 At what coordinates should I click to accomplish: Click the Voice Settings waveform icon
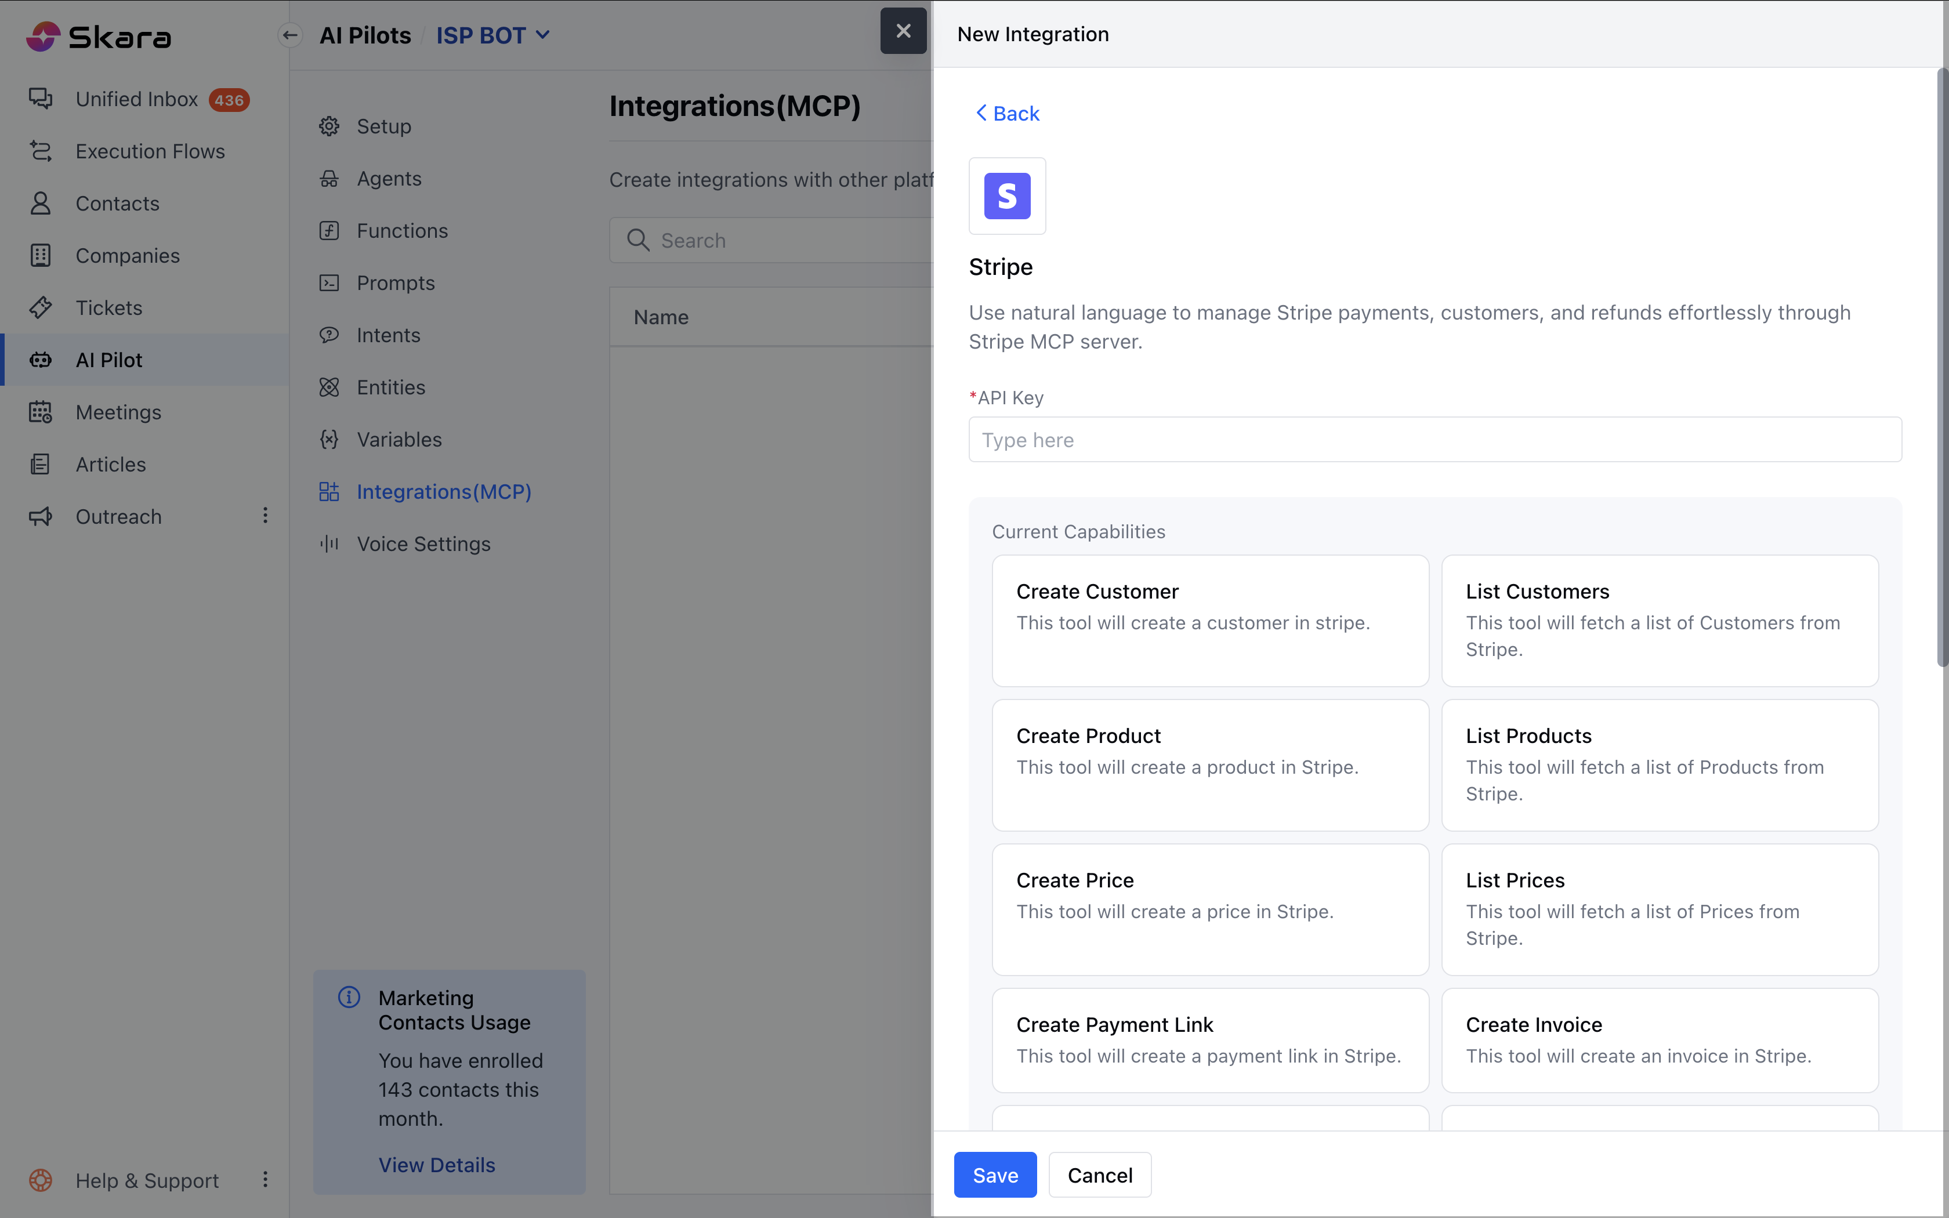(328, 544)
